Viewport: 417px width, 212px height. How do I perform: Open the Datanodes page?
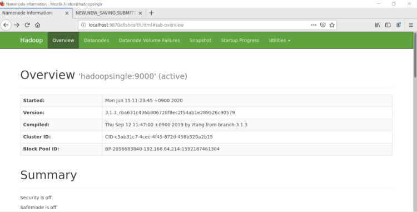96,41
